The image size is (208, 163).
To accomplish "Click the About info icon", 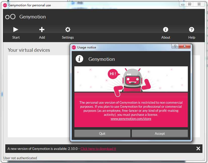I will tap(166, 30).
